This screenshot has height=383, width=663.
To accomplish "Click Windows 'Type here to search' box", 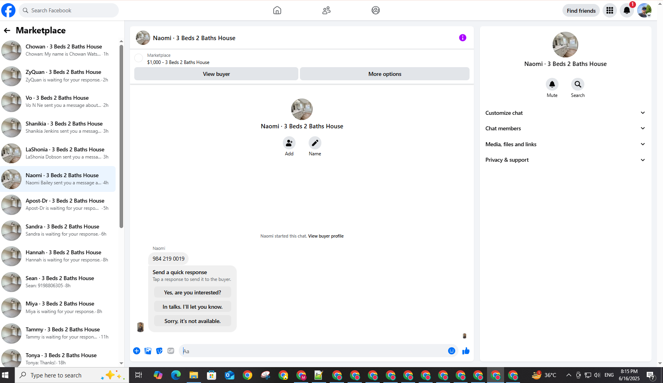I will coord(72,375).
